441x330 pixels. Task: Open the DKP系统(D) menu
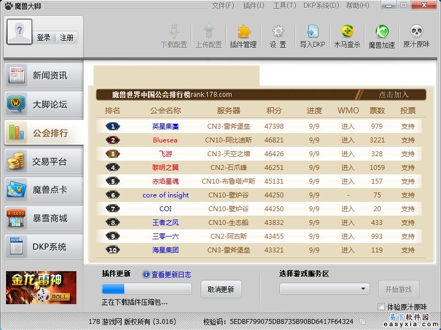321,5
